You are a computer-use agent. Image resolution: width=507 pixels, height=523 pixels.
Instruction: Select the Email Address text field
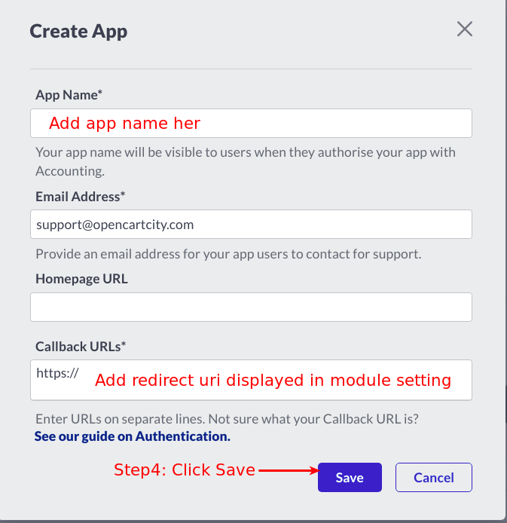pos(251,224)
